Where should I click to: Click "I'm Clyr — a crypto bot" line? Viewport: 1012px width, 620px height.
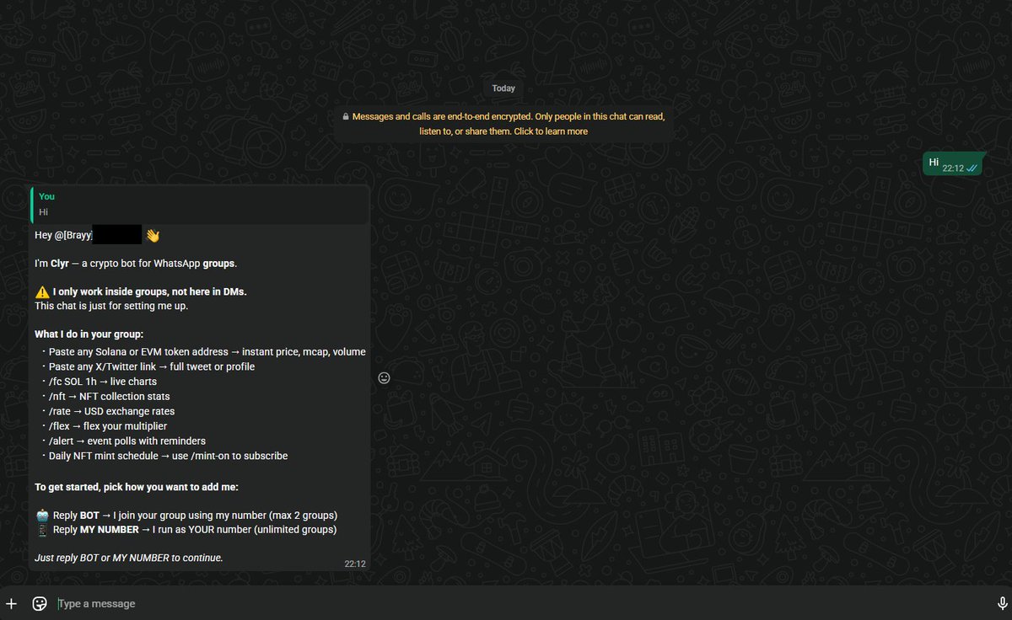click(136, 264)
